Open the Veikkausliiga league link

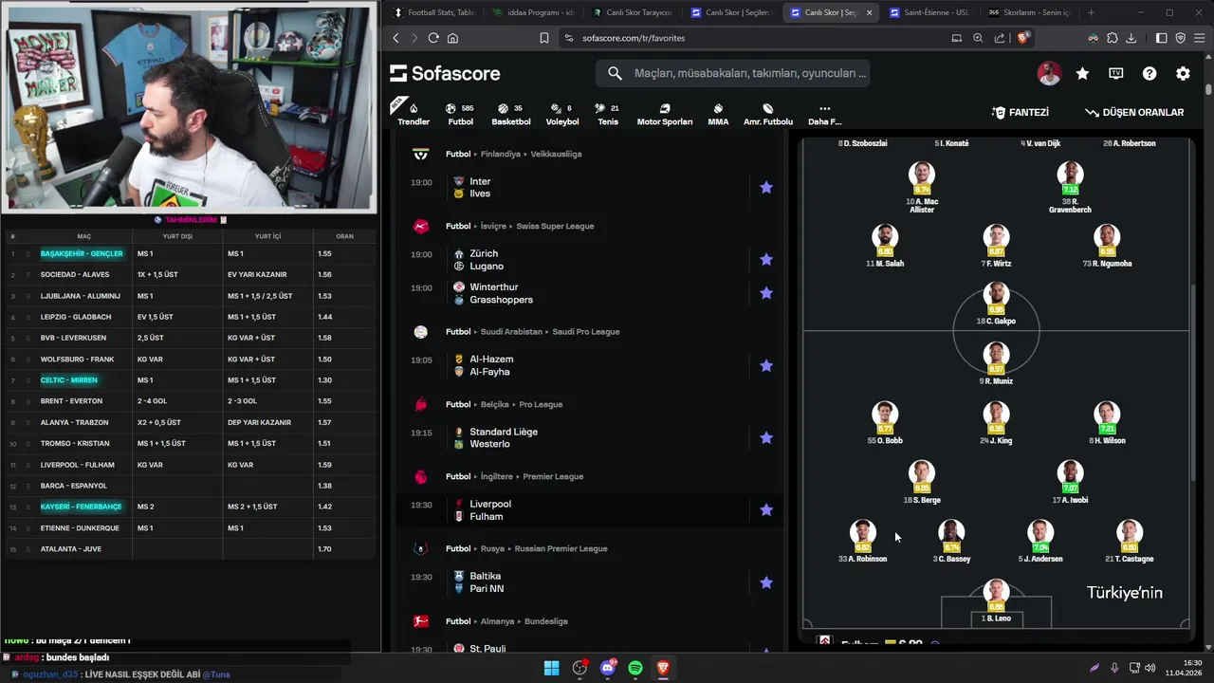click(556, 154)
